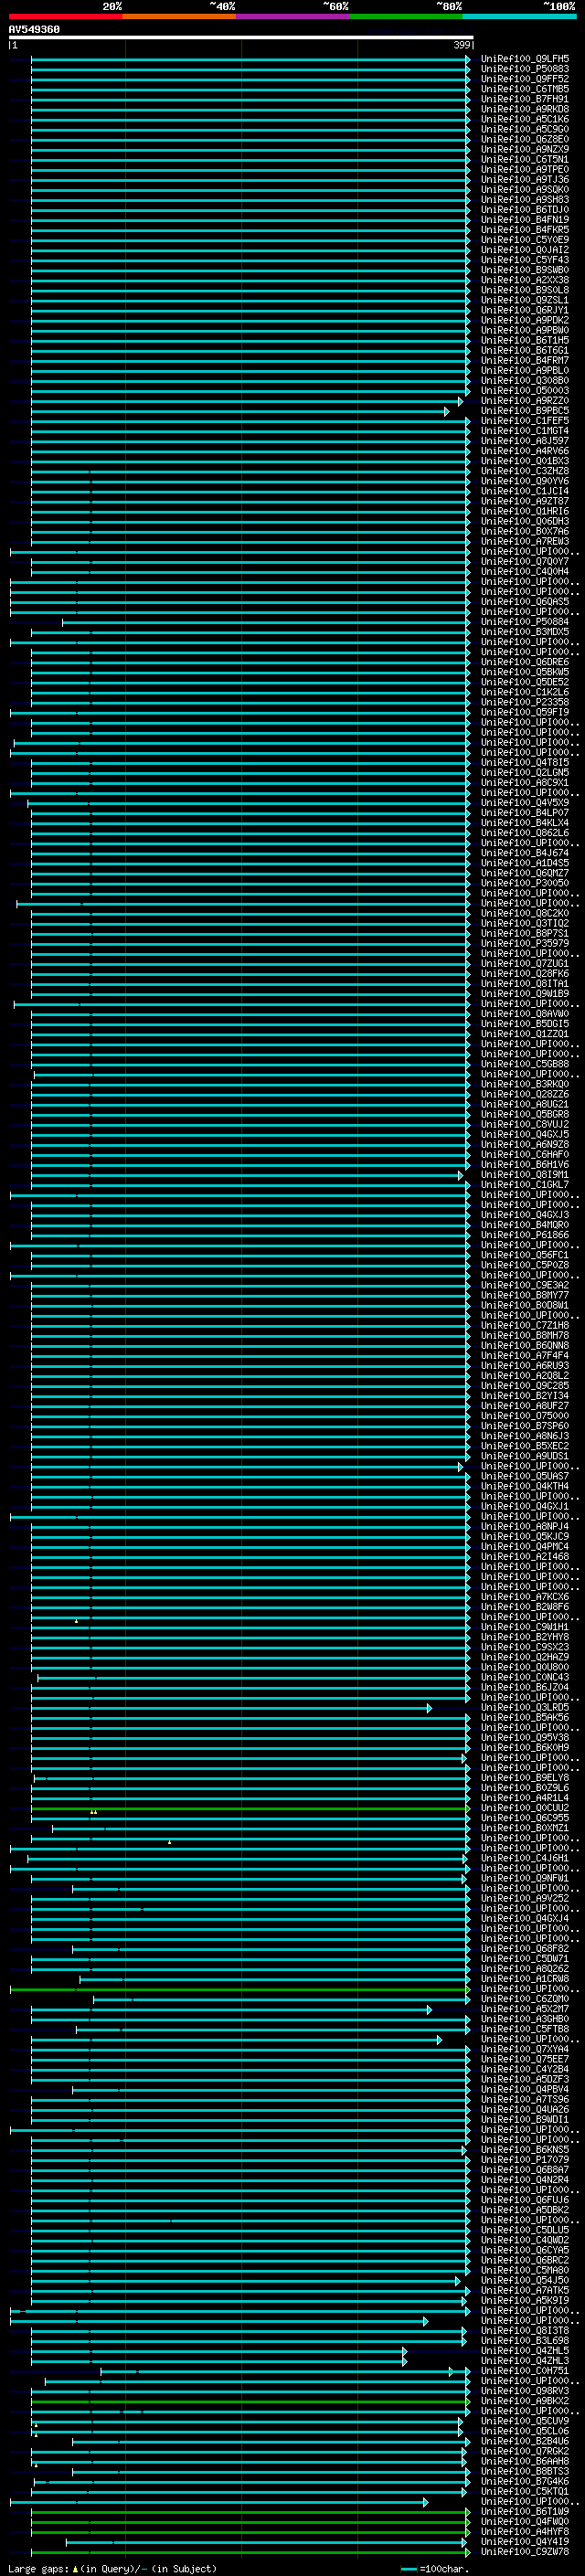Screen dimensions: 585x2576
Task: Select the UniRef100_A2I468 label
Action: [x=525, y=1557]
